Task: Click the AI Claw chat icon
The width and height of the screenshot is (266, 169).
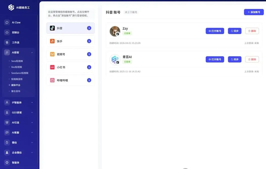Action: 7,22
